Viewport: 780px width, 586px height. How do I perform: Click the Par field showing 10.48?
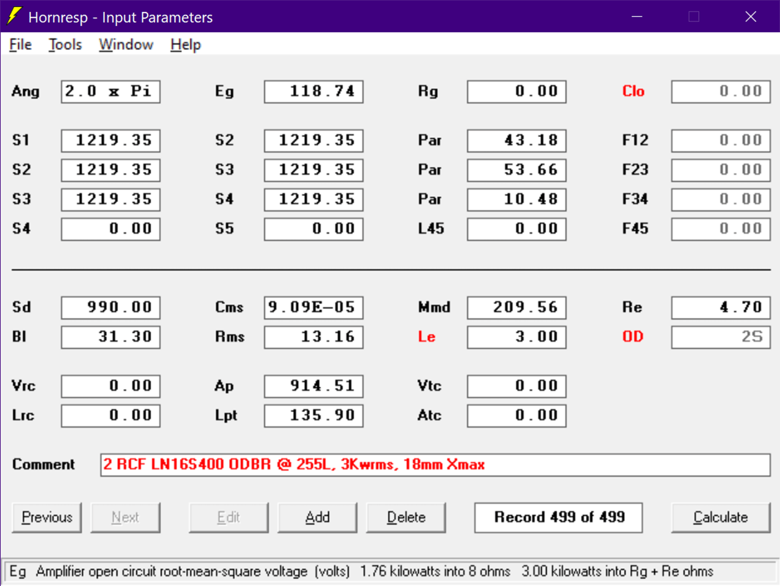516,200
